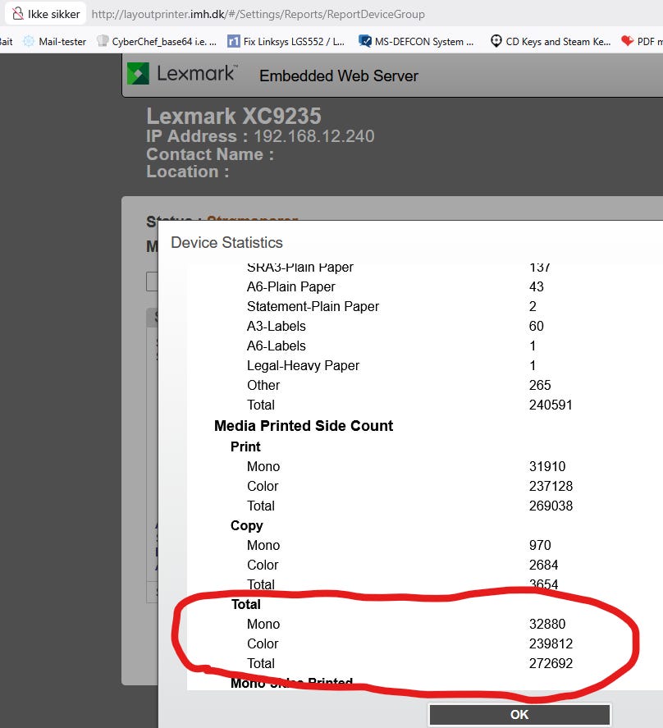Click the Lexmark logo icon
Viewport: 663px width, 728px height.
pyautogui.click(x=138, y=73)
